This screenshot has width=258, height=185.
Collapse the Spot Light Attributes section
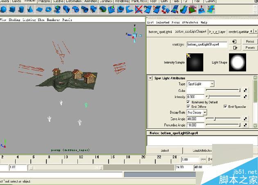150,78
